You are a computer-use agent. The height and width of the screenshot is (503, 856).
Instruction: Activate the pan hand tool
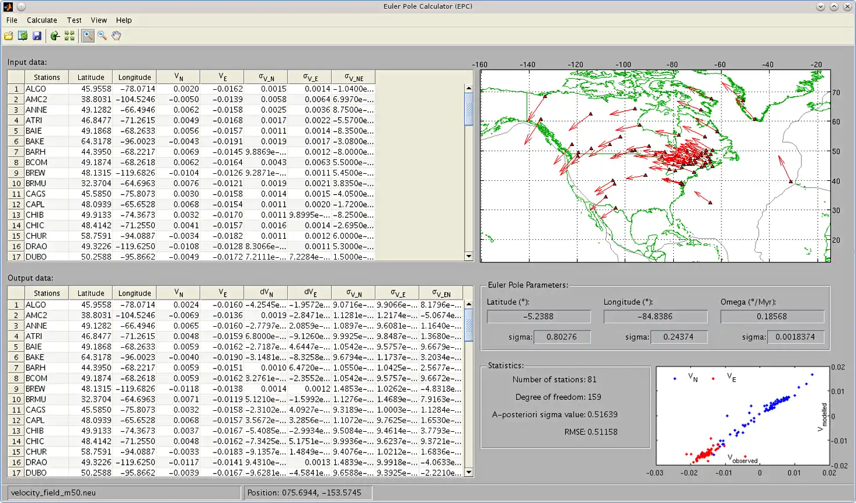click(x=117, y=36)
